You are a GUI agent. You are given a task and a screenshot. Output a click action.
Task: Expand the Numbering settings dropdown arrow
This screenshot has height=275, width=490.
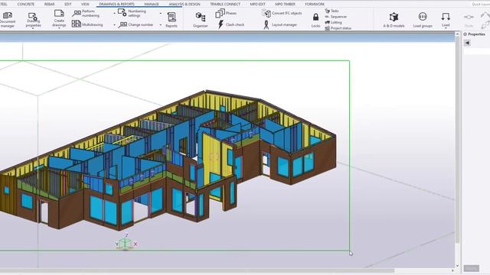(161, 14)
